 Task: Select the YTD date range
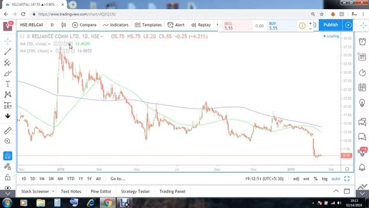pyautogui.click(x=70, y=179)
